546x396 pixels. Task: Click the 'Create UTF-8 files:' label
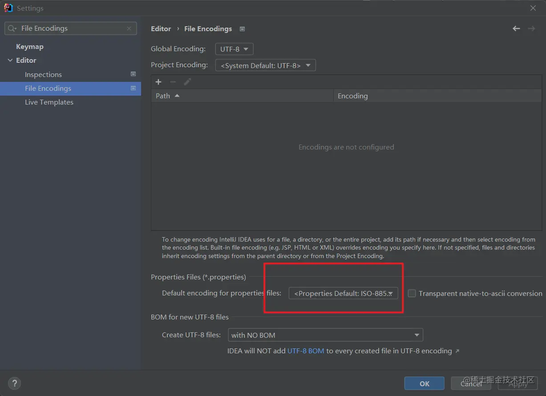coord(191,335)
